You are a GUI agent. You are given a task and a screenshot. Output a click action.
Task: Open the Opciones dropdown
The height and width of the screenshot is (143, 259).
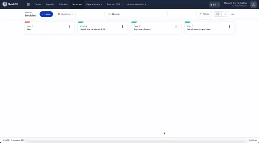pos(65,14)
